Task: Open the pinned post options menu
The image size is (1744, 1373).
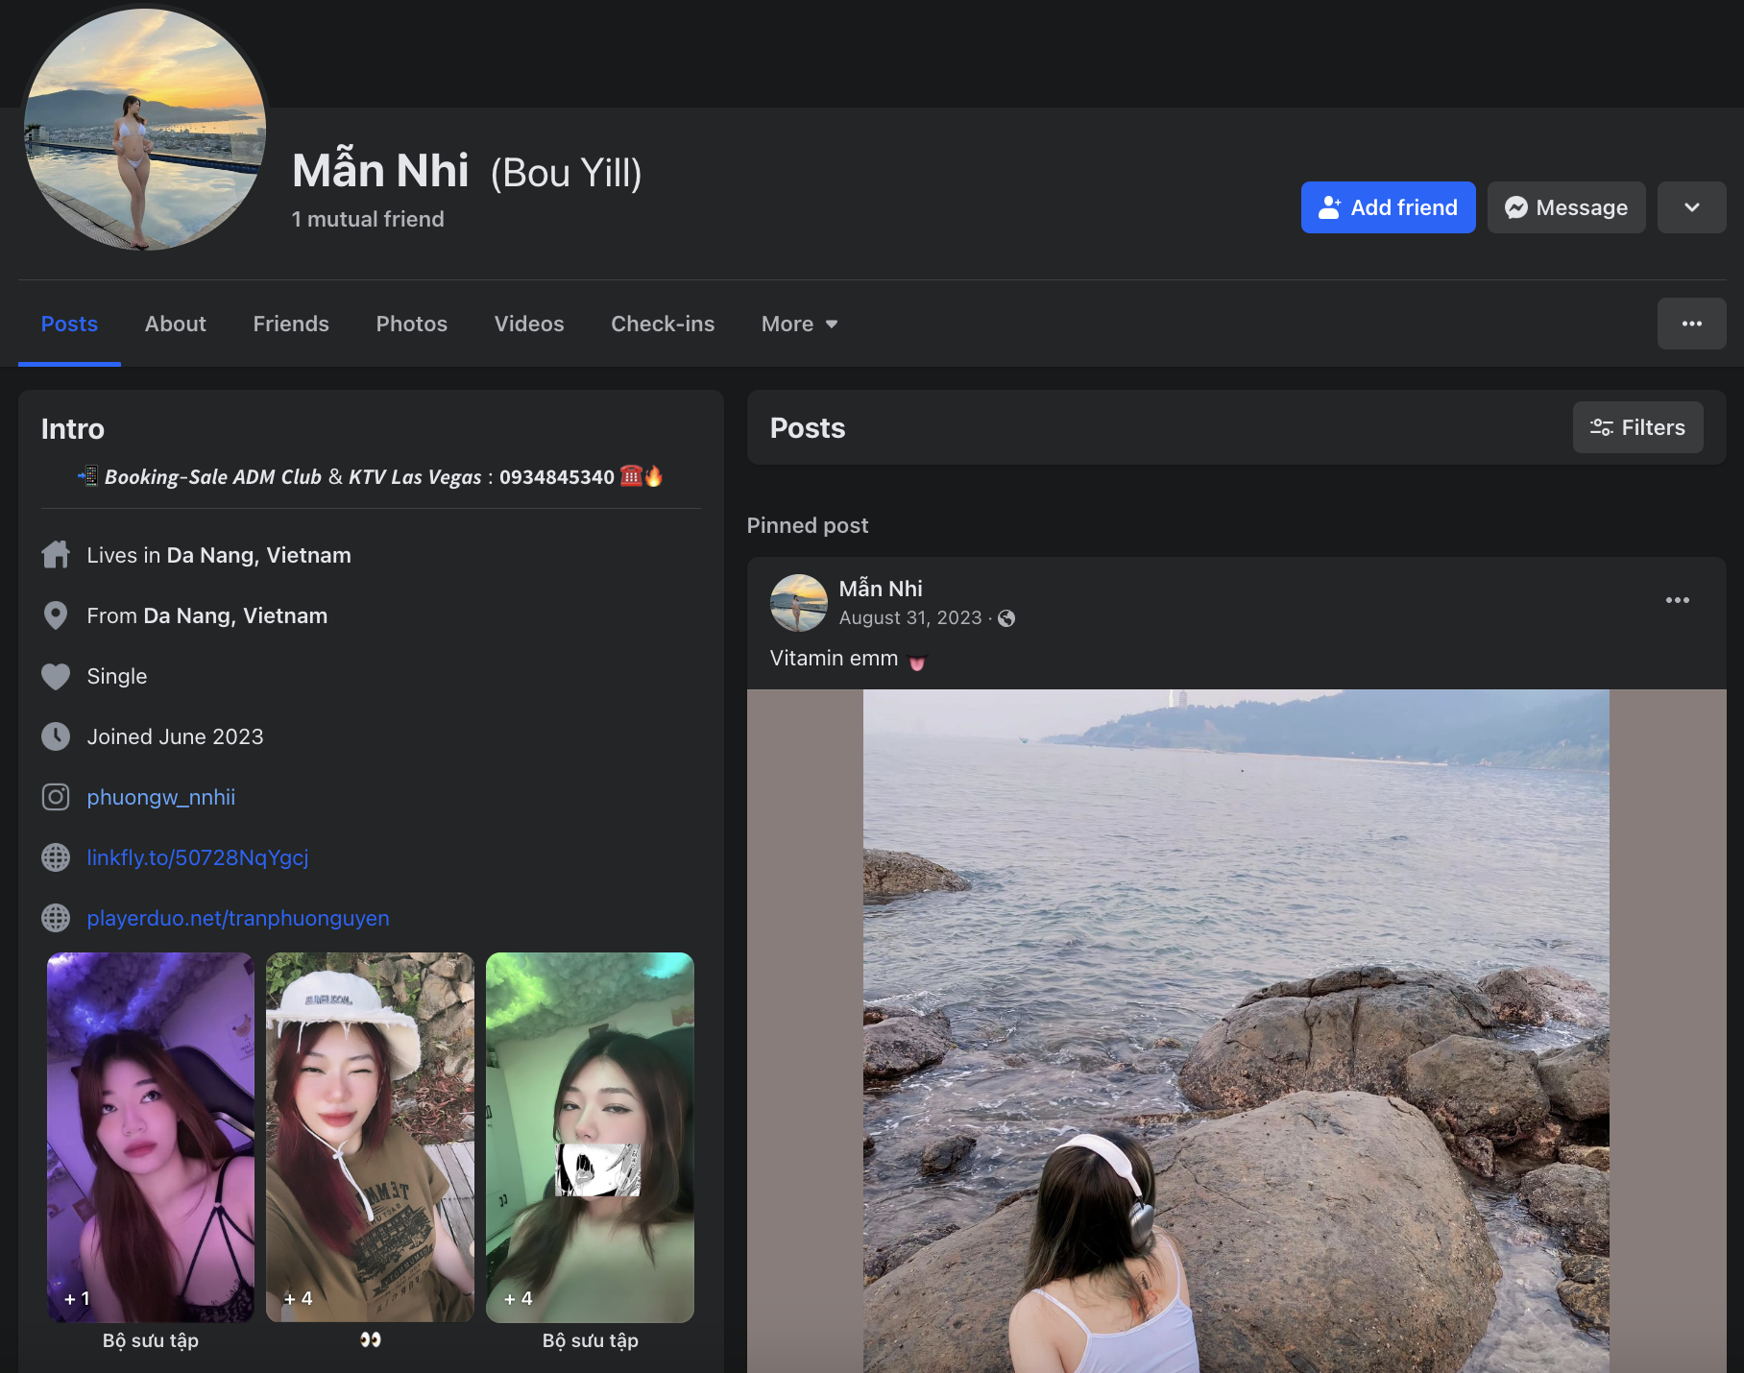Action: pyautogui.click(x=1677, y=600)
